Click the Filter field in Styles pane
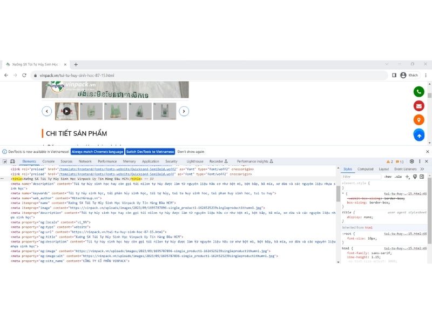The image size is (432, 324). (x=361, y=177)
